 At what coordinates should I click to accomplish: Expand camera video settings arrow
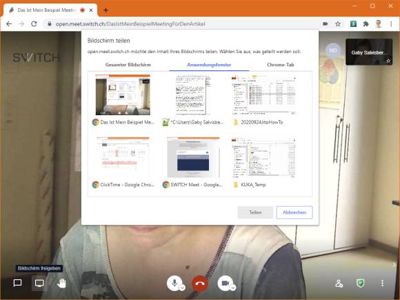coord(233,288)
